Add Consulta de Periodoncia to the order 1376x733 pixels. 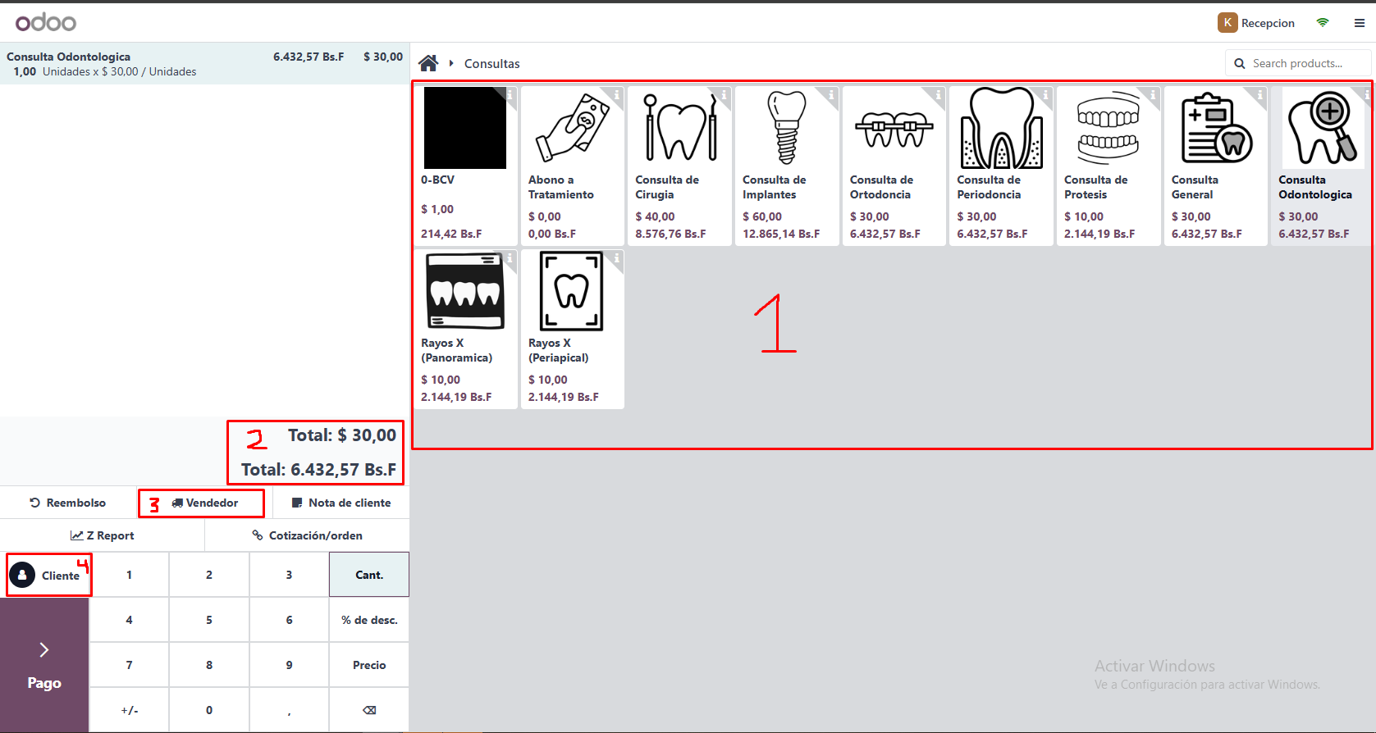(x=1001, y=166)
